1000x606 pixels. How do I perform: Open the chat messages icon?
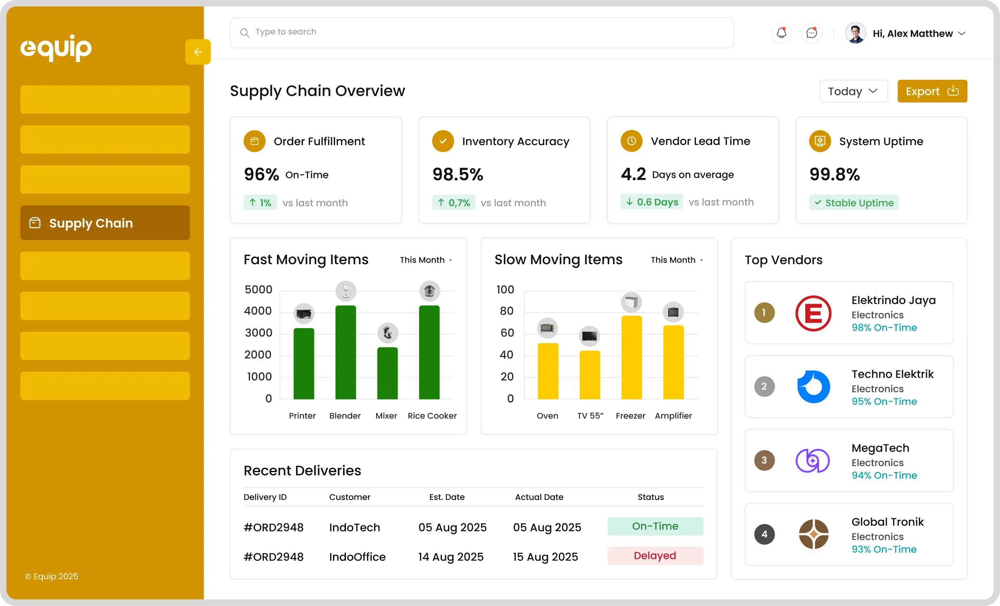[x=811, y=33]
